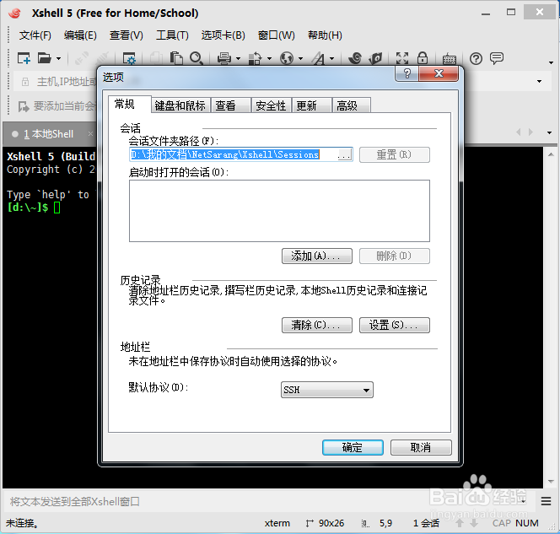This screenshot has height=534, width=560.
Task: Select the 常规 tab
Action: (x=129, y=105)
